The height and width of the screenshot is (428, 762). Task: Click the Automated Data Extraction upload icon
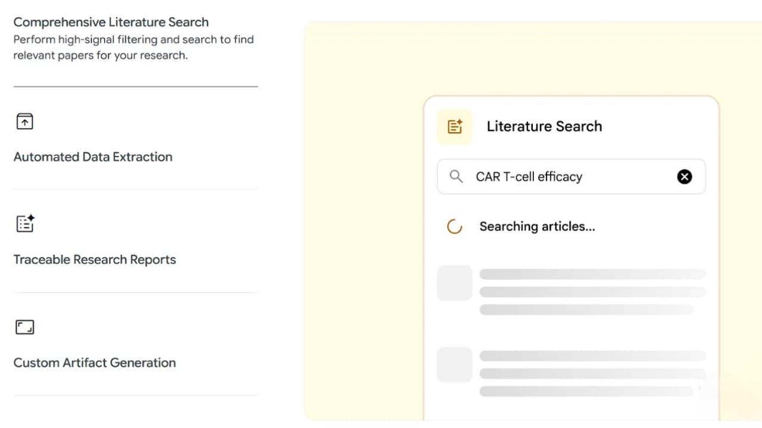[24, 121]
